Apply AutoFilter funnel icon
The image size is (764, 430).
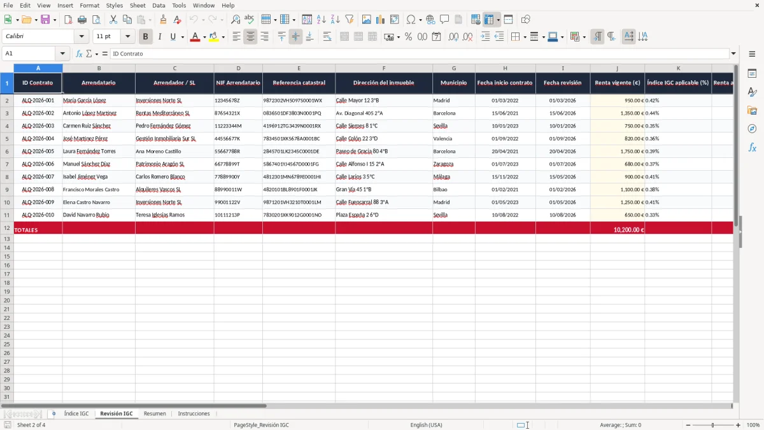[349, 20]
